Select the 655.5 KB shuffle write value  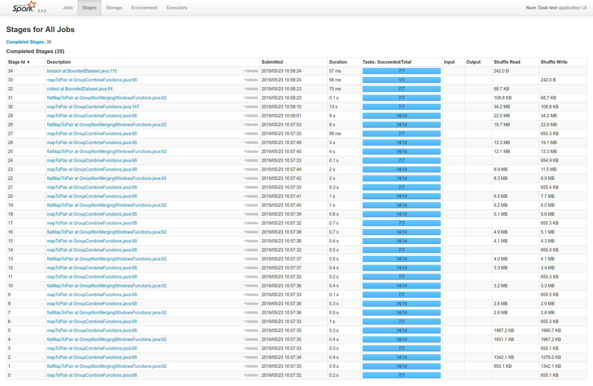click(x=550, y=295)
